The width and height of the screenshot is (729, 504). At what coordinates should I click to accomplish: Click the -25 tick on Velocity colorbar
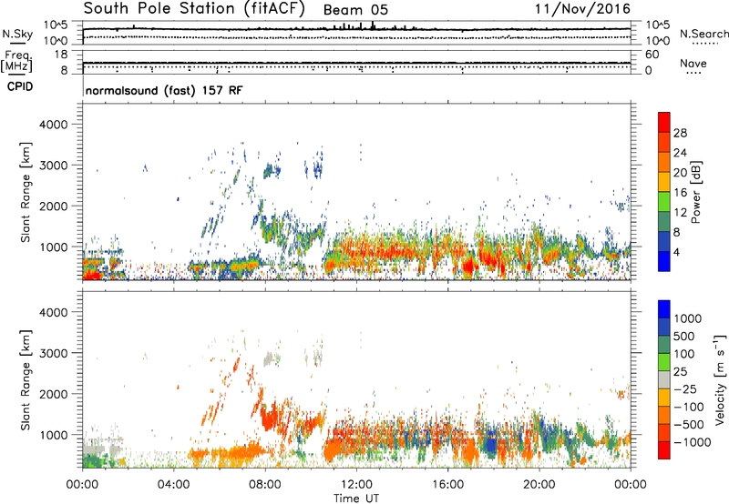685,389
